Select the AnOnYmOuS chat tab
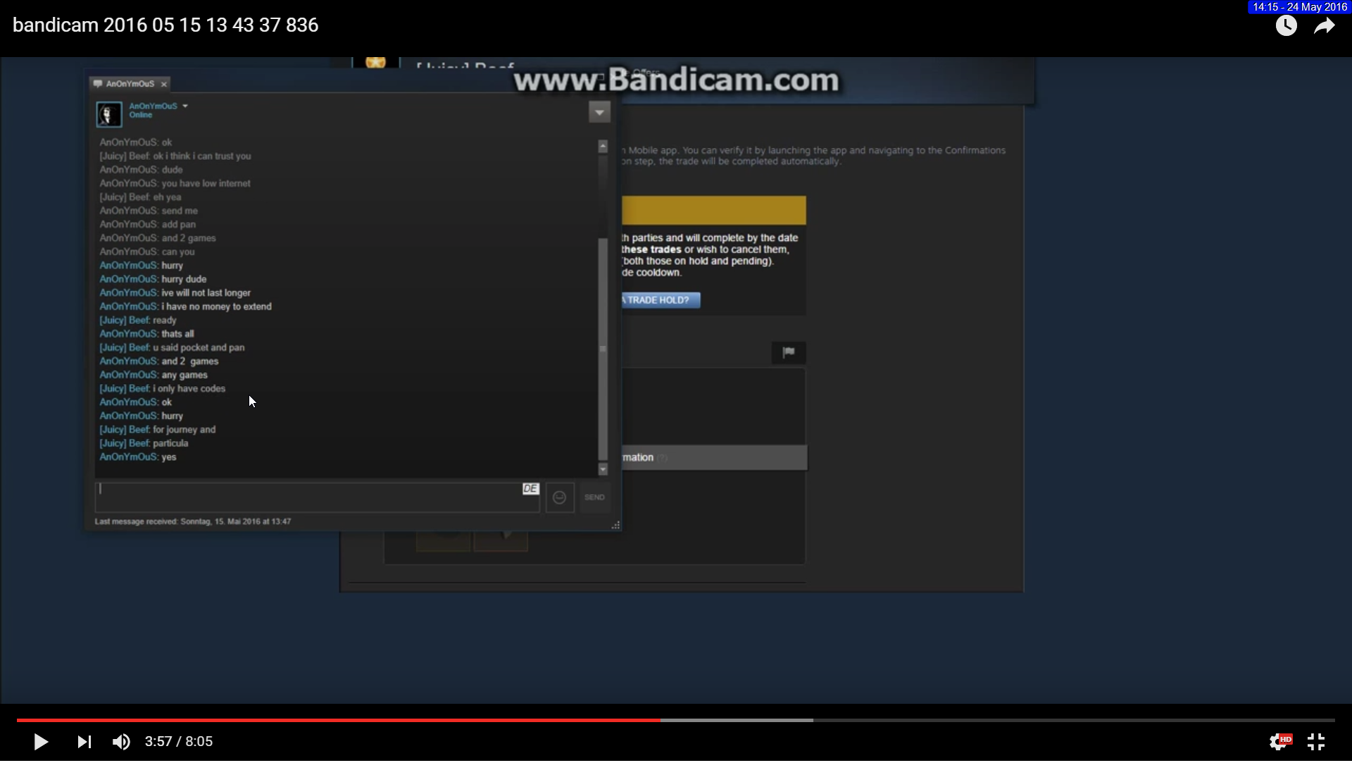 [130, 84]
